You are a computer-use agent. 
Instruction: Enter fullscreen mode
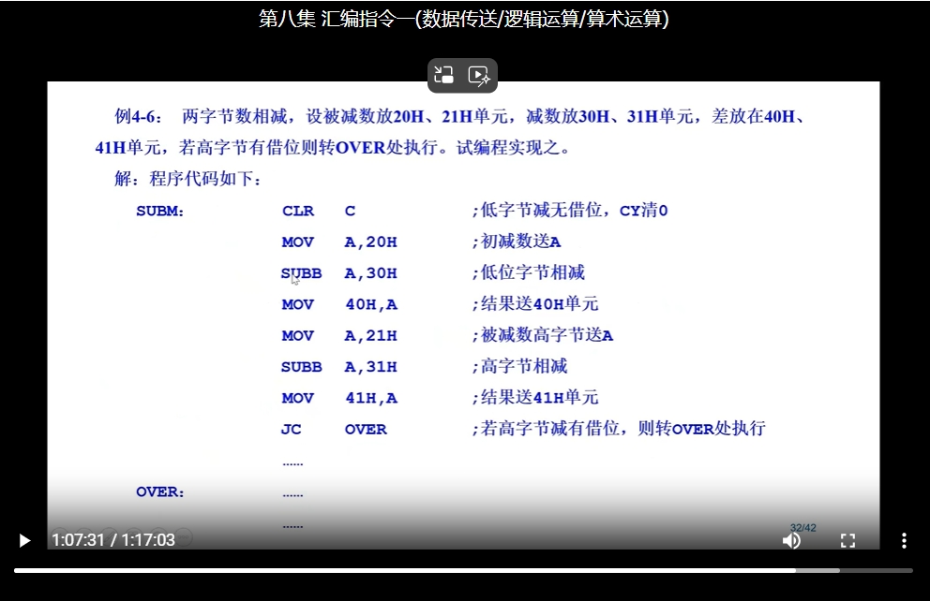coord(847,540)
